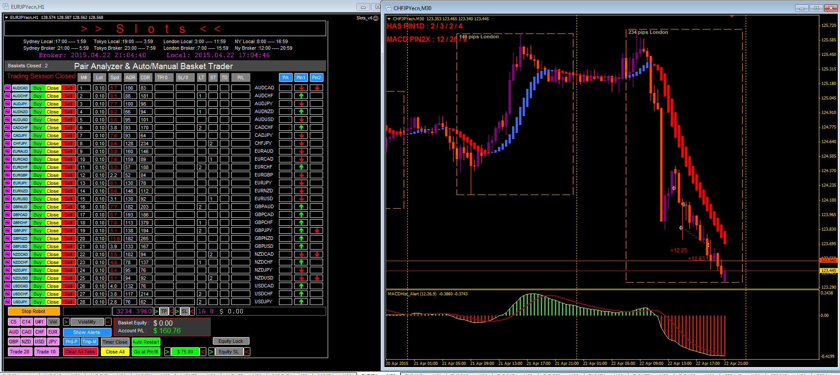
Task: Click the red arrow right of Volatility
Action: (x=108, y=322)
